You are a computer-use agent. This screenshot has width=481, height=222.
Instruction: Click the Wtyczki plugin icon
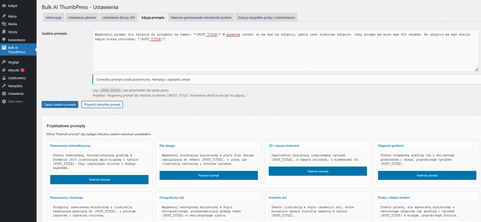(4, 70)
